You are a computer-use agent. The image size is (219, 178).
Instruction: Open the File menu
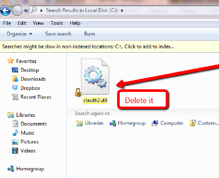(7, 23)
